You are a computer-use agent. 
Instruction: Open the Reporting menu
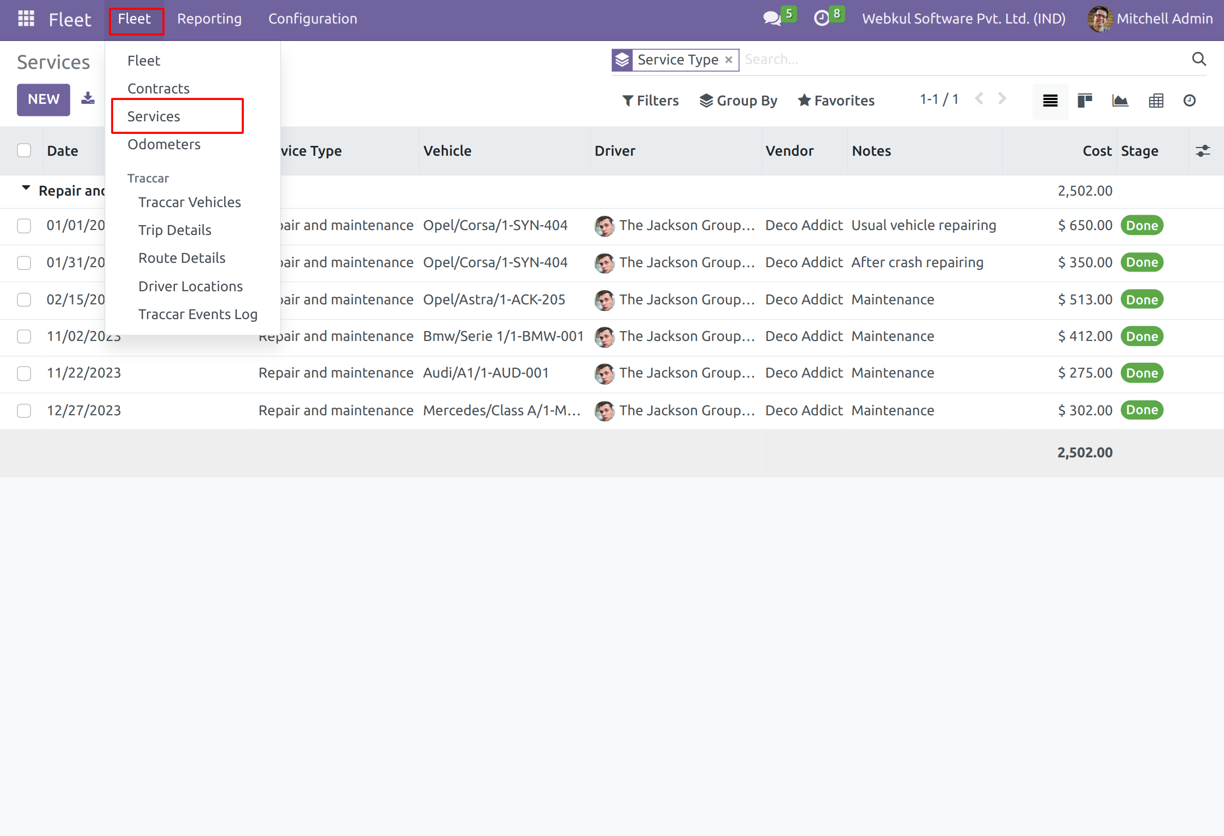click(x=209, y=19)
